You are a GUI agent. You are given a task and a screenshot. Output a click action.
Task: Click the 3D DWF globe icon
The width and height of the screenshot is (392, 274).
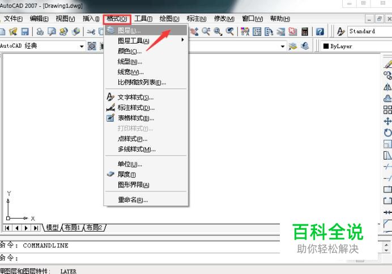click(76, 32)
